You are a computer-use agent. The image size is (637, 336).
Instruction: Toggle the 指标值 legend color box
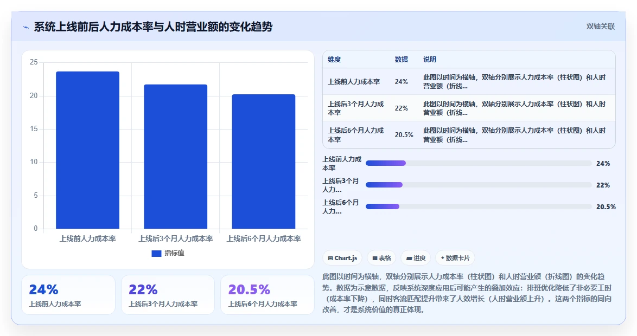(156, 253)
